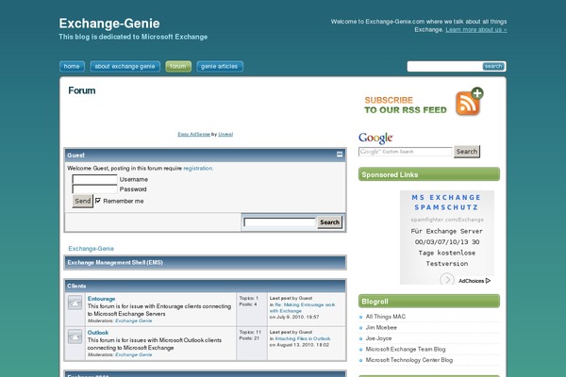This screenshot has height=377, width=566.
Task: Open the Entourage forum link
Action: pyautogui.click(x=102, y=299)
